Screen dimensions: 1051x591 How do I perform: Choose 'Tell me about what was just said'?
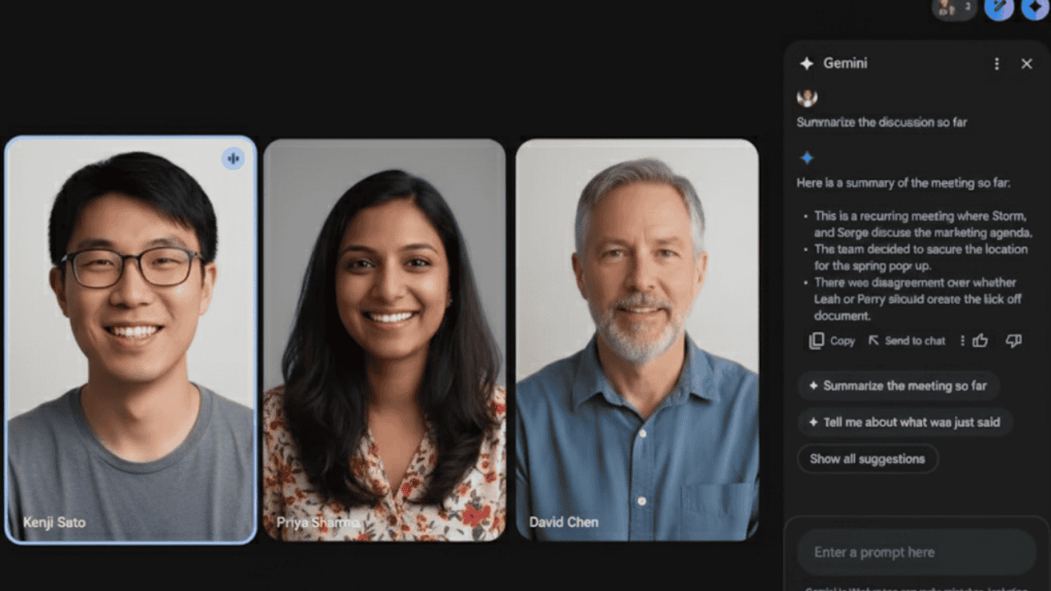coord(905,422)
